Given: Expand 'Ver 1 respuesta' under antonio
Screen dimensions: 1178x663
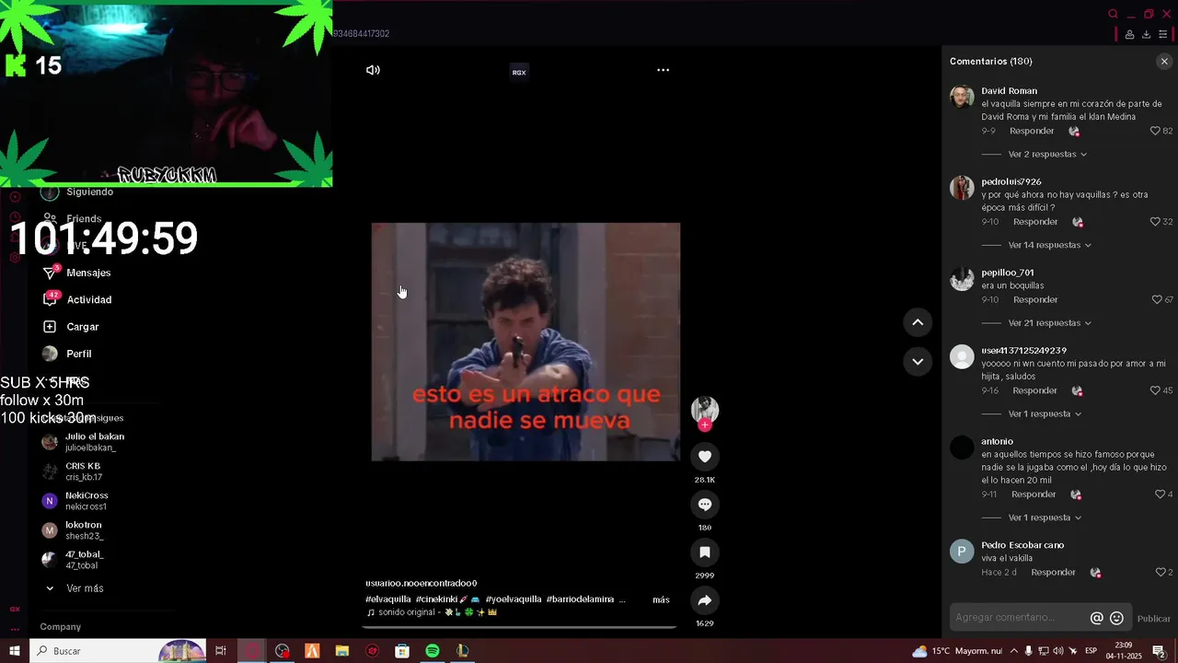Looking at the screenshot, I should [x=1045, y=518].
